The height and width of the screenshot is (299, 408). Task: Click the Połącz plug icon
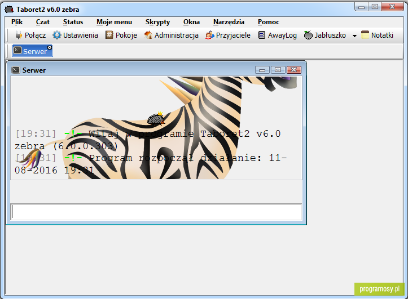pos(19,35)
